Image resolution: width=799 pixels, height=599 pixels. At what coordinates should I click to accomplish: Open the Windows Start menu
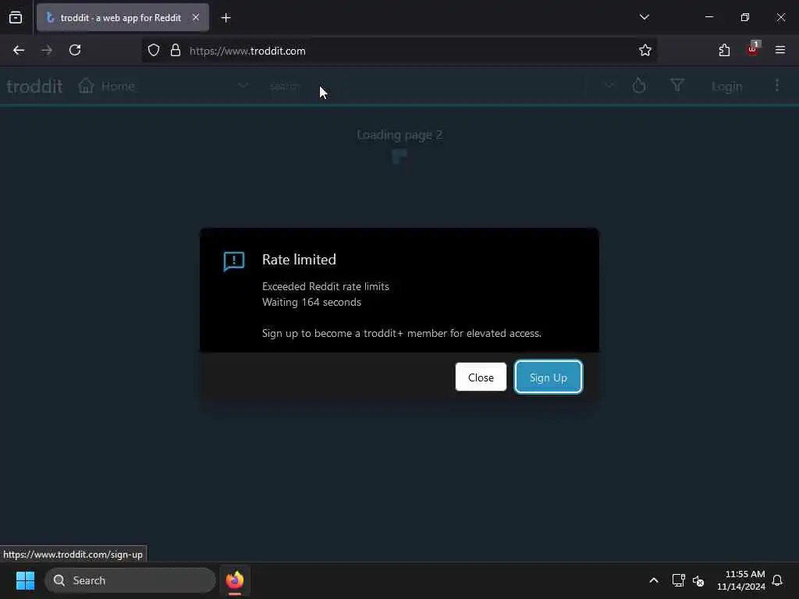pos(25,580)
